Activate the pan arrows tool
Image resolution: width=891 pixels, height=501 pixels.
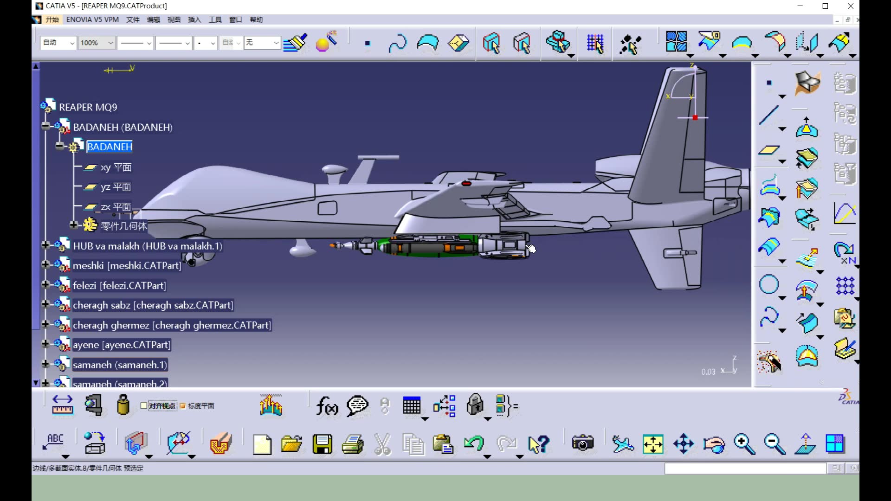(684, 444)
